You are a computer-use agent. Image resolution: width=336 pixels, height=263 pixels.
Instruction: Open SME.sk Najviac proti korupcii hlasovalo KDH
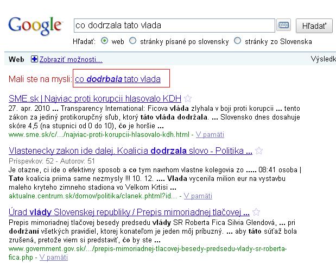(x=95, y=99)
